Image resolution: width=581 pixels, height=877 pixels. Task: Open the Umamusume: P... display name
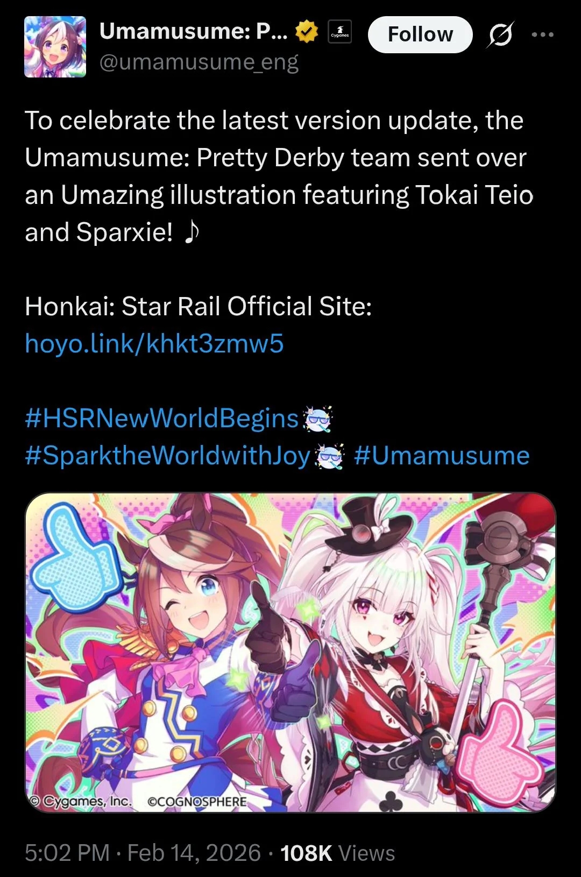click(194, 32)
